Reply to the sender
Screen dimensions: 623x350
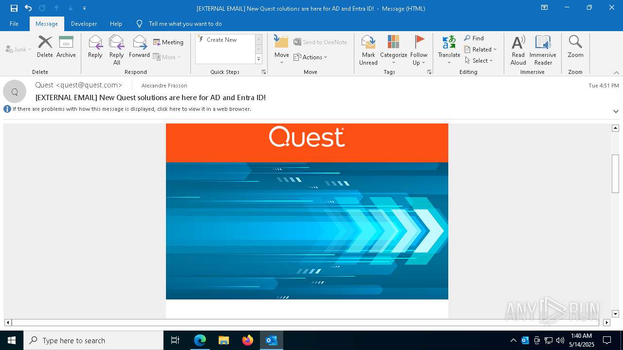pos(95,47)
